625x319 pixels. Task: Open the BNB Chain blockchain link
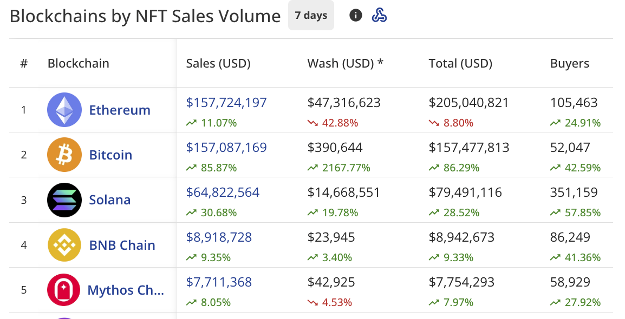pos(122,245)
